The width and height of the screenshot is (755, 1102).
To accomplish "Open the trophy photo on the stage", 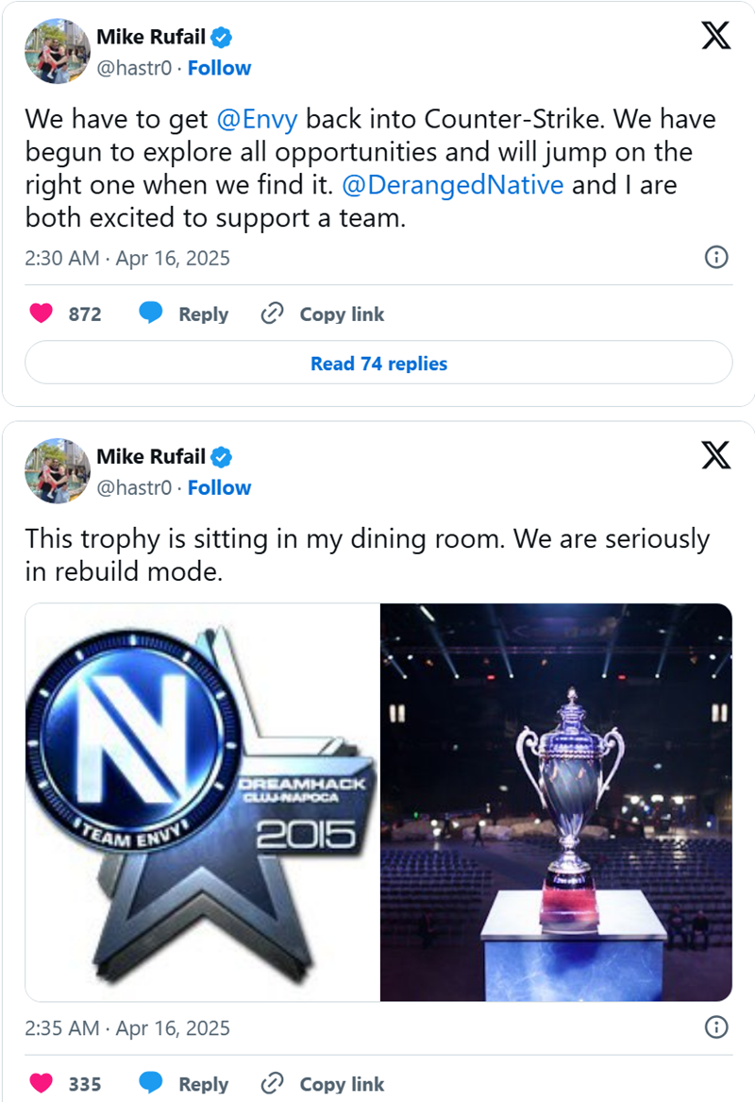I will click(x=556, y=802).
